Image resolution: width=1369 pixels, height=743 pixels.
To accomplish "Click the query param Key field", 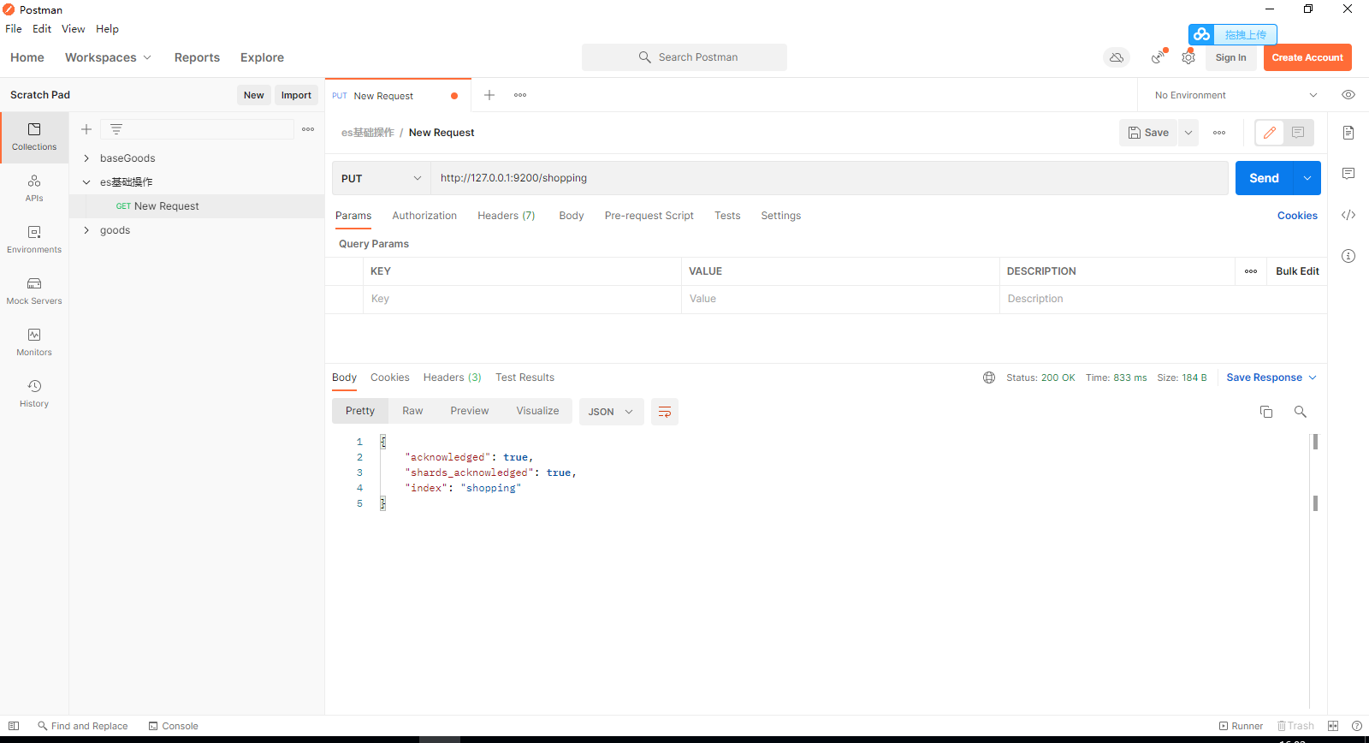I will tap(522, 299).
